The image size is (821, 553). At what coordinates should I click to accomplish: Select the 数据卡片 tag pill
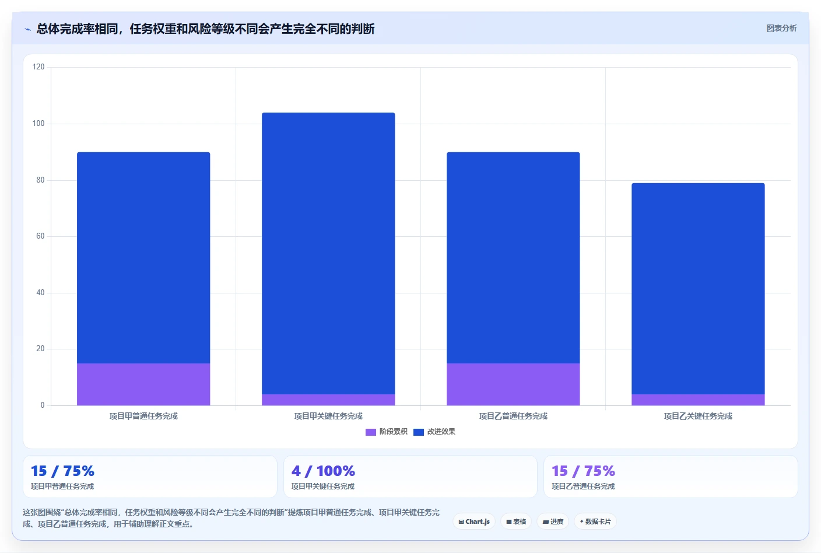tap(595, 521)
